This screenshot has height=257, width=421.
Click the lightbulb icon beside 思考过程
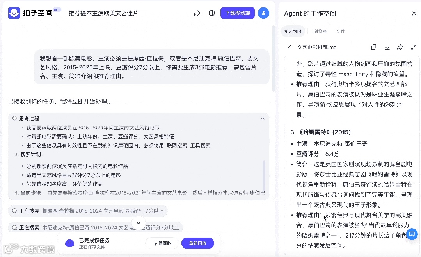coord(15,118)
